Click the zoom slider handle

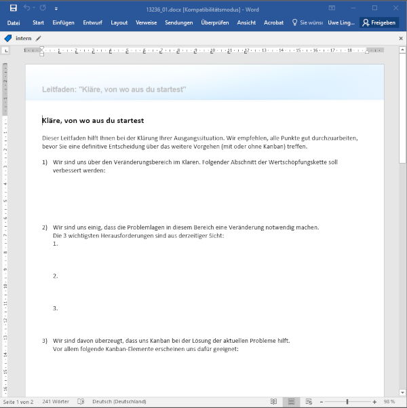point(347,401)
